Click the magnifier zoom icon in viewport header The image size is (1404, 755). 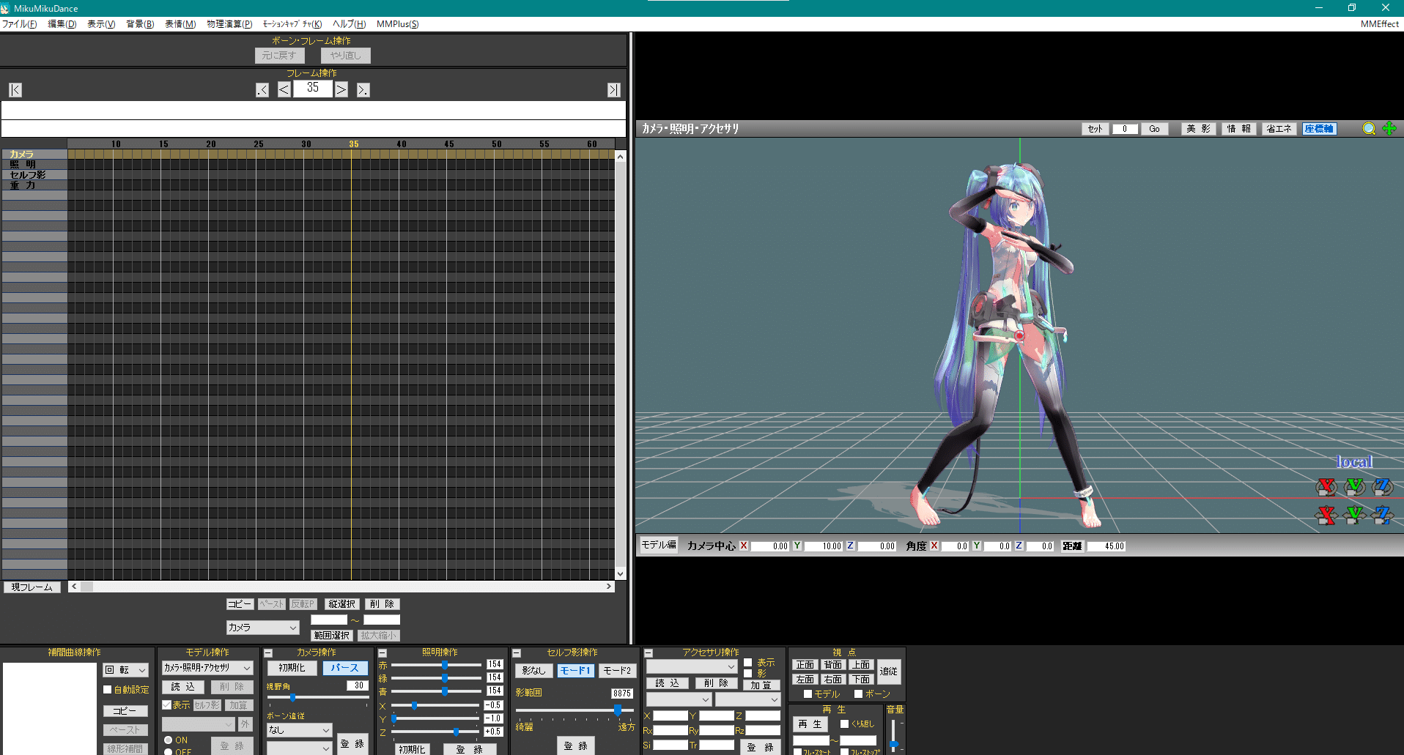pos(1369,129)
